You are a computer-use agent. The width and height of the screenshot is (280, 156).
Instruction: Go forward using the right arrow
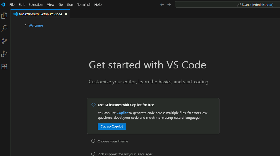169,5
